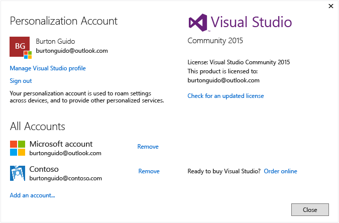The image size is (339, 223).
Task: Click the email under Burton Guido
Action: click(72, 51)
